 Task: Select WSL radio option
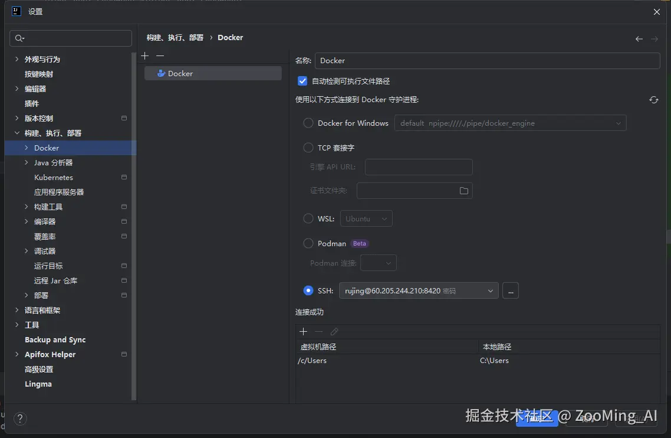click(308, 218)
